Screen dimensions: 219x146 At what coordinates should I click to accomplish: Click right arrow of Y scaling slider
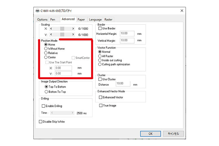pos(73,35)
